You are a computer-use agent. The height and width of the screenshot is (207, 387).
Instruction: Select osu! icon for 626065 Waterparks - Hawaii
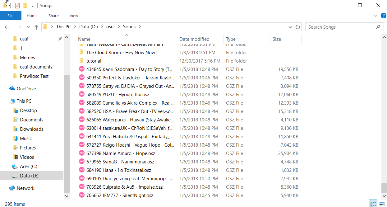81,120
